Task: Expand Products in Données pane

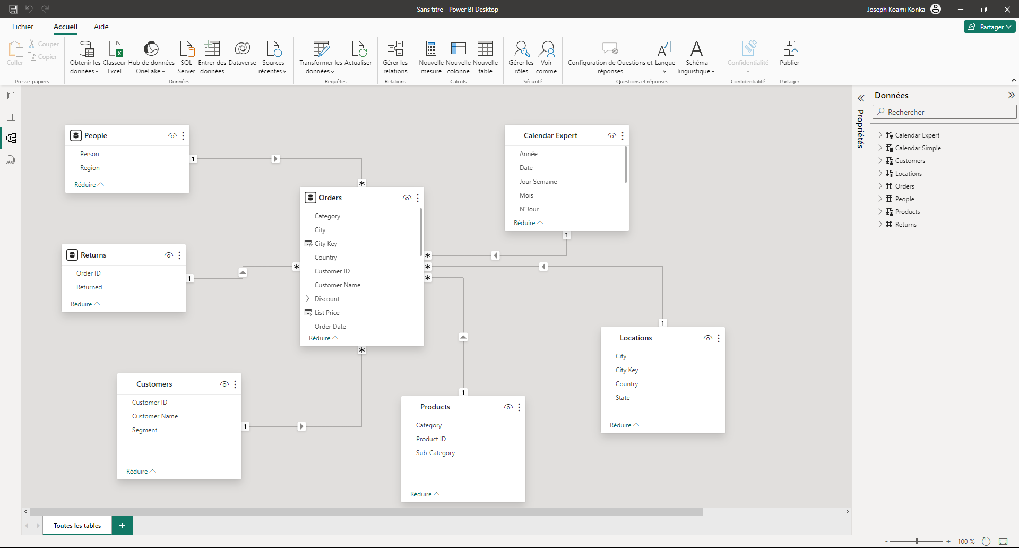Action: pos(880,211)
